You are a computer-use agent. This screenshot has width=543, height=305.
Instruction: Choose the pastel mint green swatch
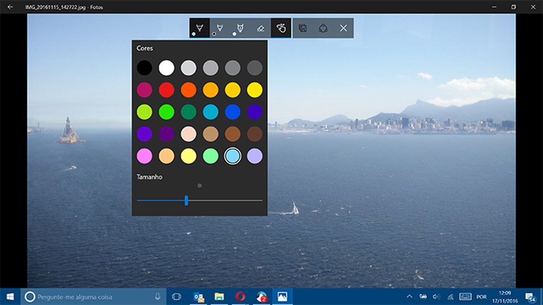pos(211,156)
